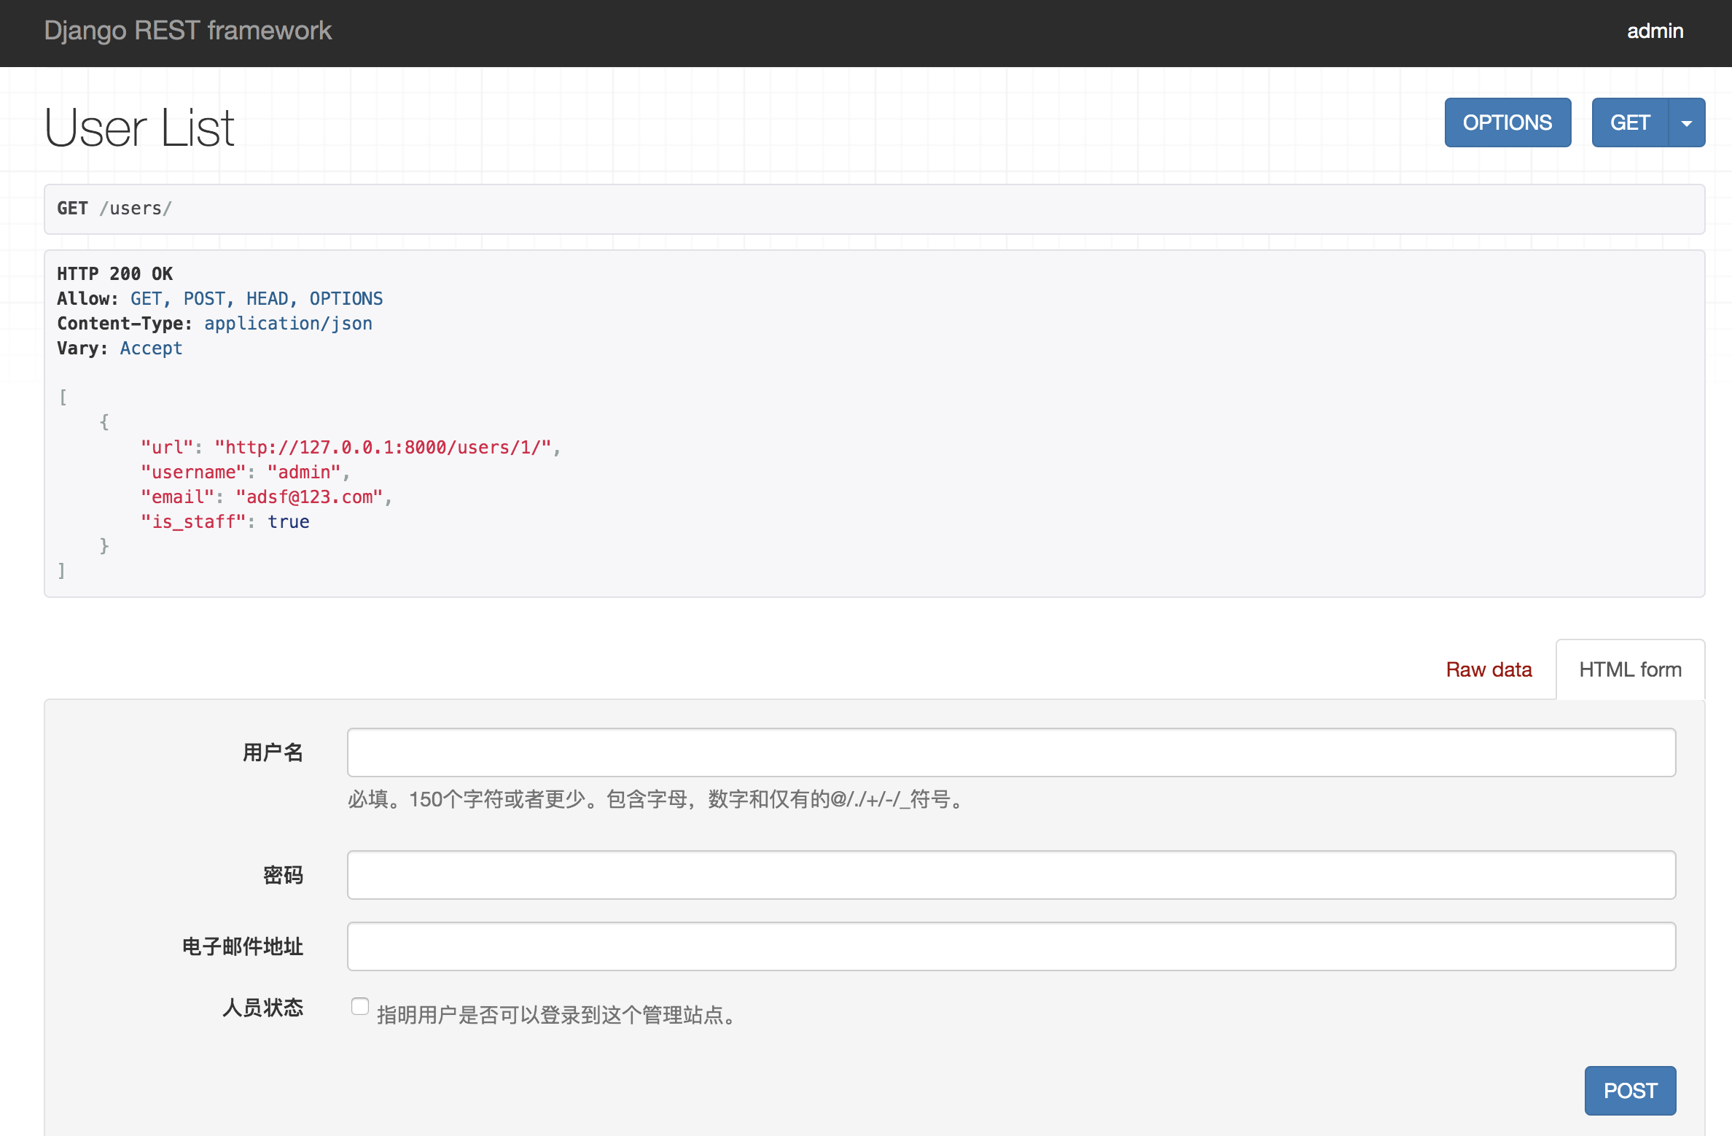Click the OPTIONS button

coord(1507,122)
